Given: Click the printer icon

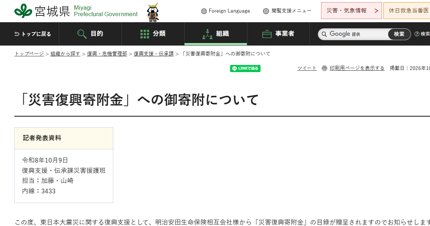Looking at the screenshot, I should click(324, 68).
